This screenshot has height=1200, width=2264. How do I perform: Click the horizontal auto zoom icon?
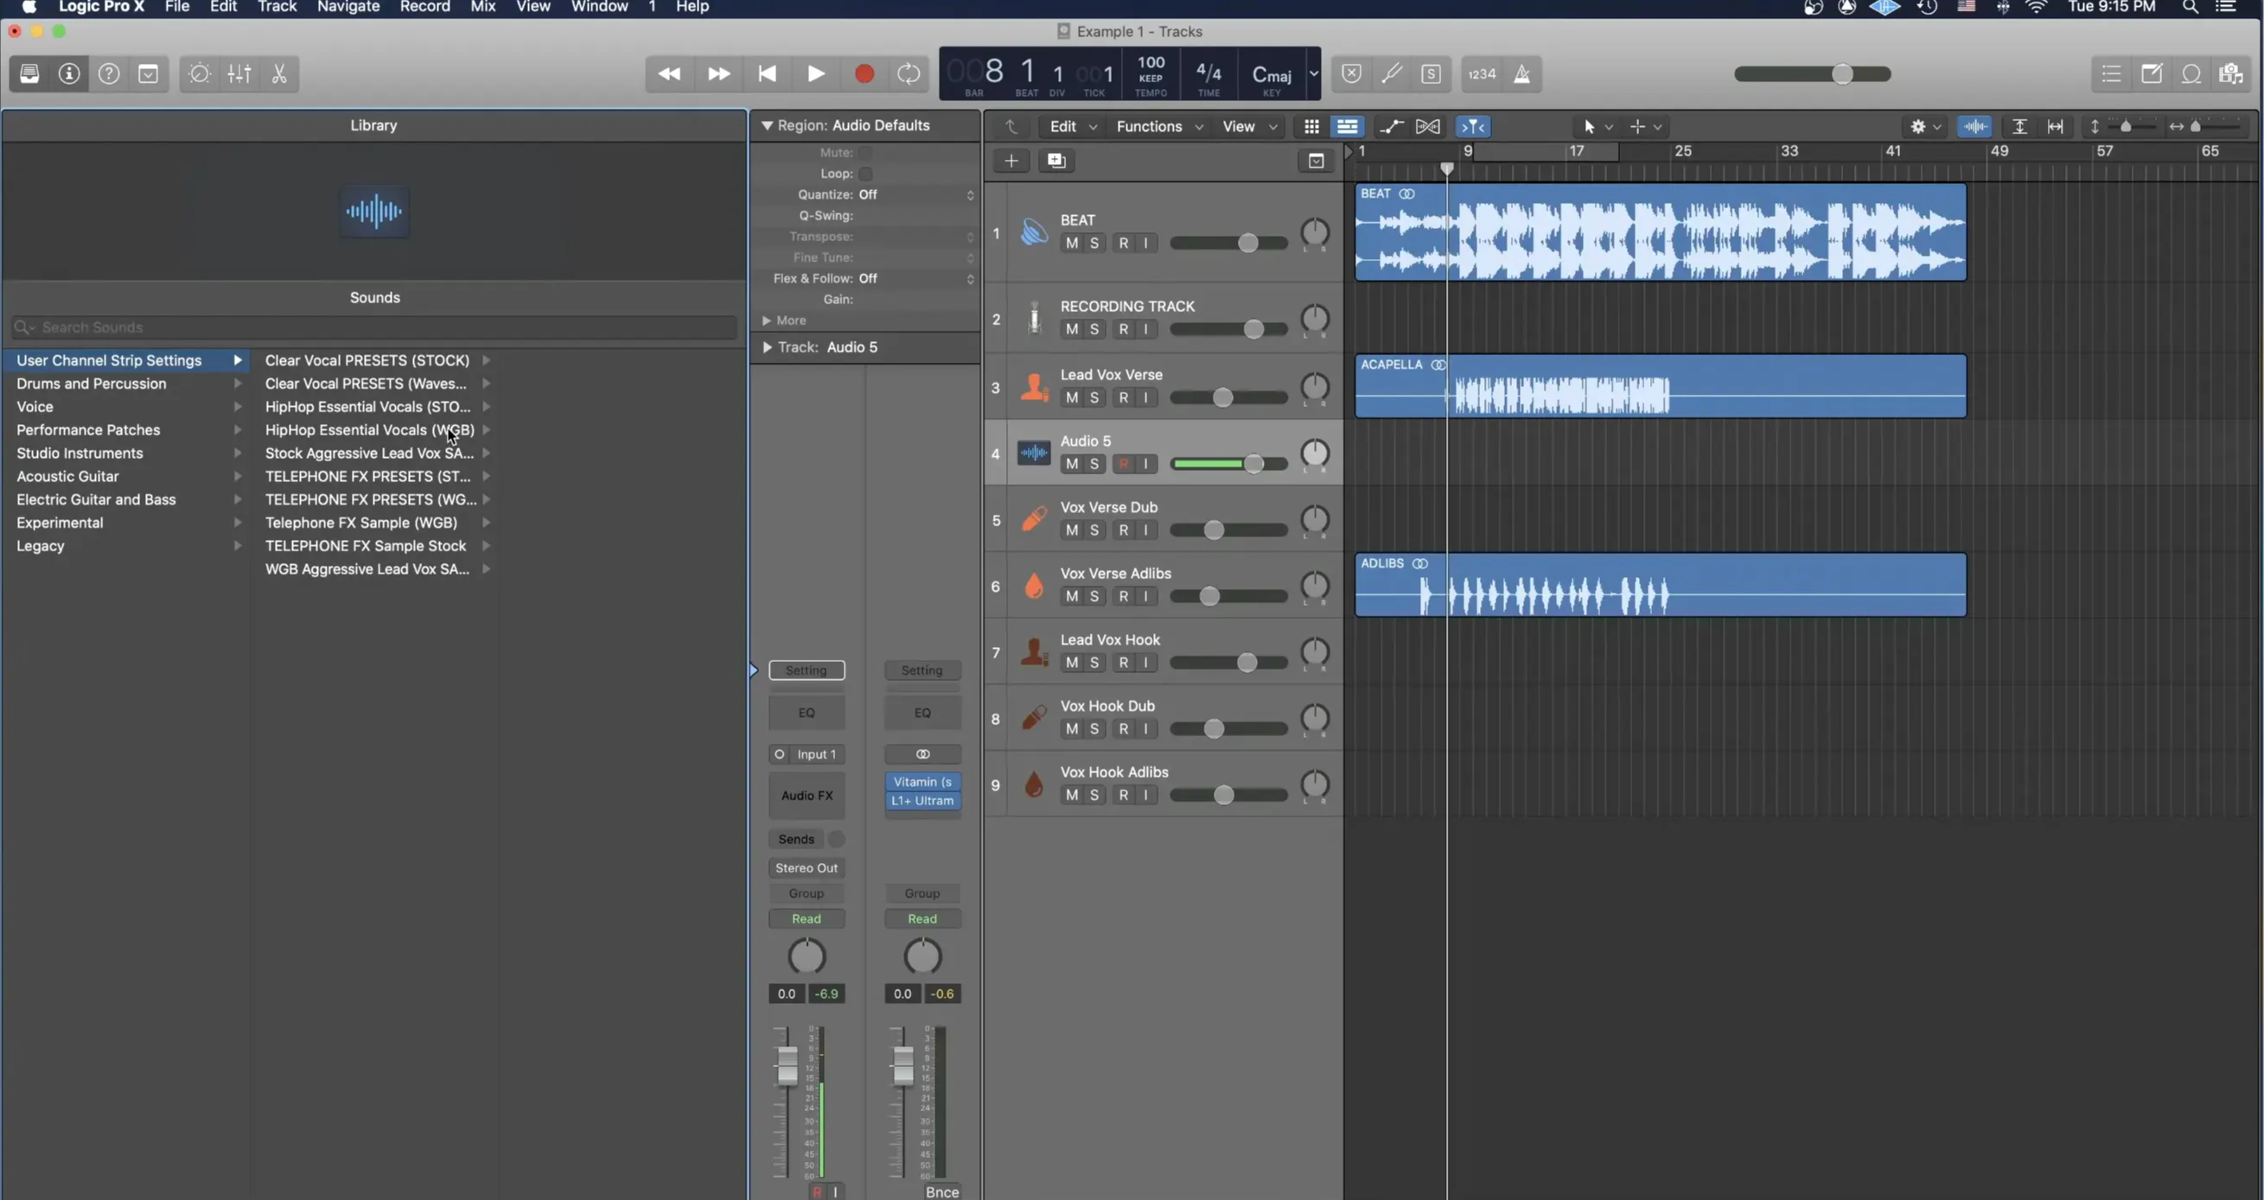(x=2055, y=126)
